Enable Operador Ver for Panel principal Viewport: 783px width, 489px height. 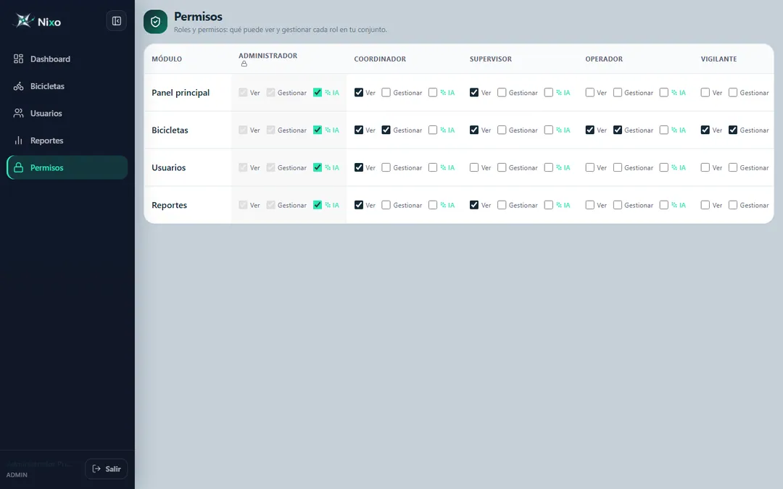(x=589, y=92)
